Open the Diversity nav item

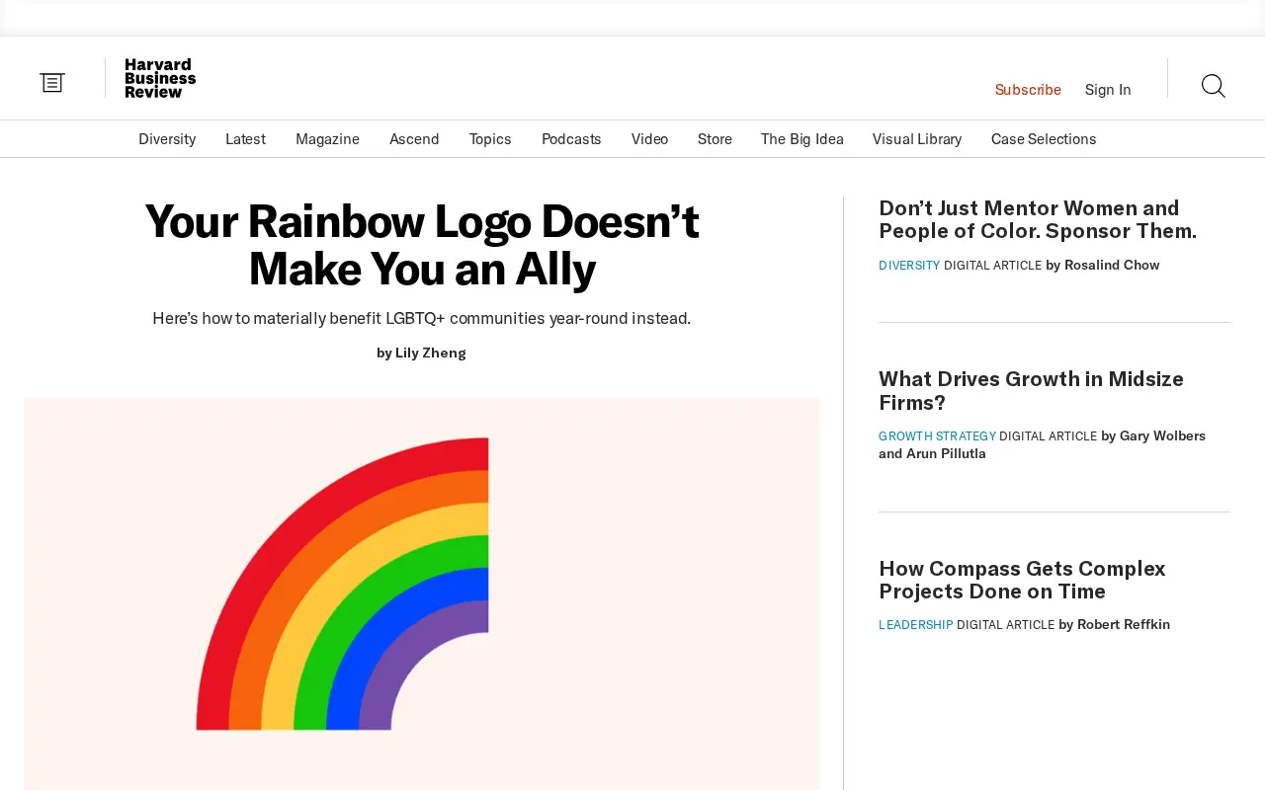coord(167,139)
